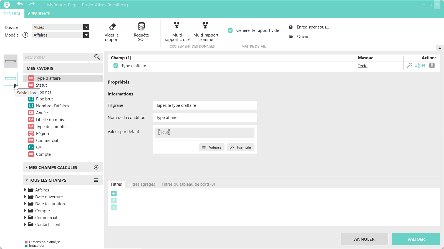
Task: Add a calculated field with plus icon
Action: [96, 167]
